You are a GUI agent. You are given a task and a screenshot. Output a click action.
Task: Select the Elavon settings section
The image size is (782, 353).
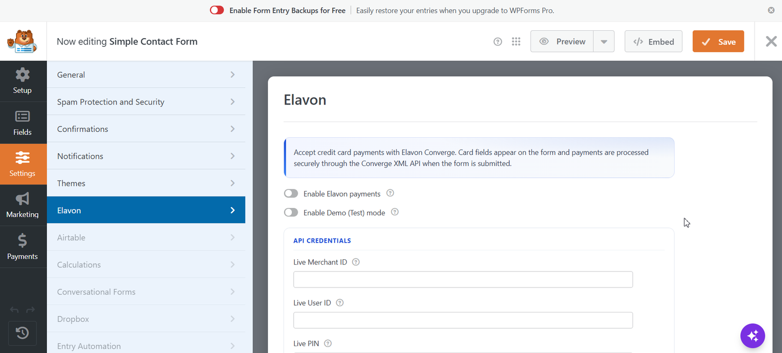(146, 210)
